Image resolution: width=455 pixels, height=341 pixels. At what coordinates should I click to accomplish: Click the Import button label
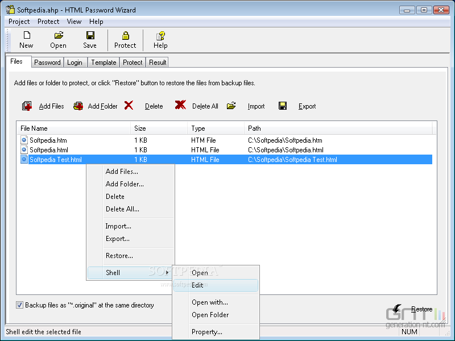pos(257,106)
